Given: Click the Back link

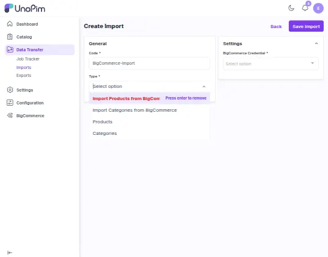Looking at the screenshot, I should pos(276,26).
